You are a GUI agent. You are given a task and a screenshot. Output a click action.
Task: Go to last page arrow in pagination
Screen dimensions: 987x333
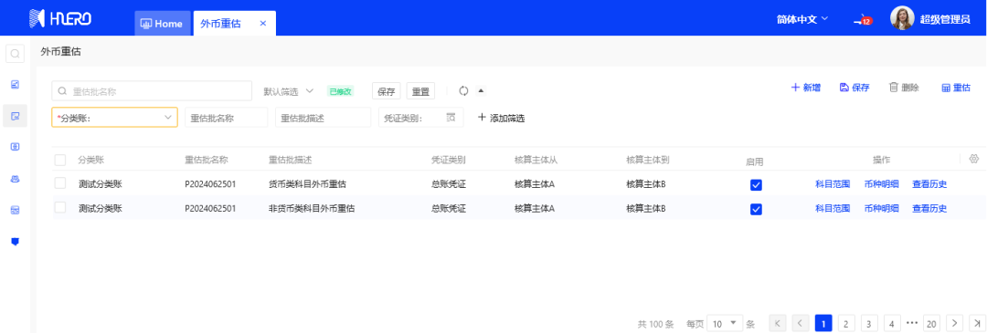(978, 324)
